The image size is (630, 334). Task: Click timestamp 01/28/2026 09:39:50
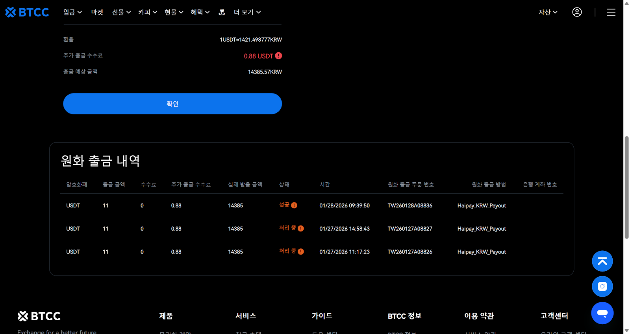(345, 206)
